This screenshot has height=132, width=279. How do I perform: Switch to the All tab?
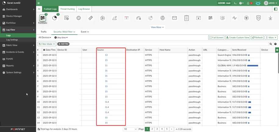click(39, 9)
